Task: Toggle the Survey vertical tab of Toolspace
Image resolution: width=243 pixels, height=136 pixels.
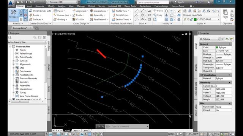Action: point(49,89)
